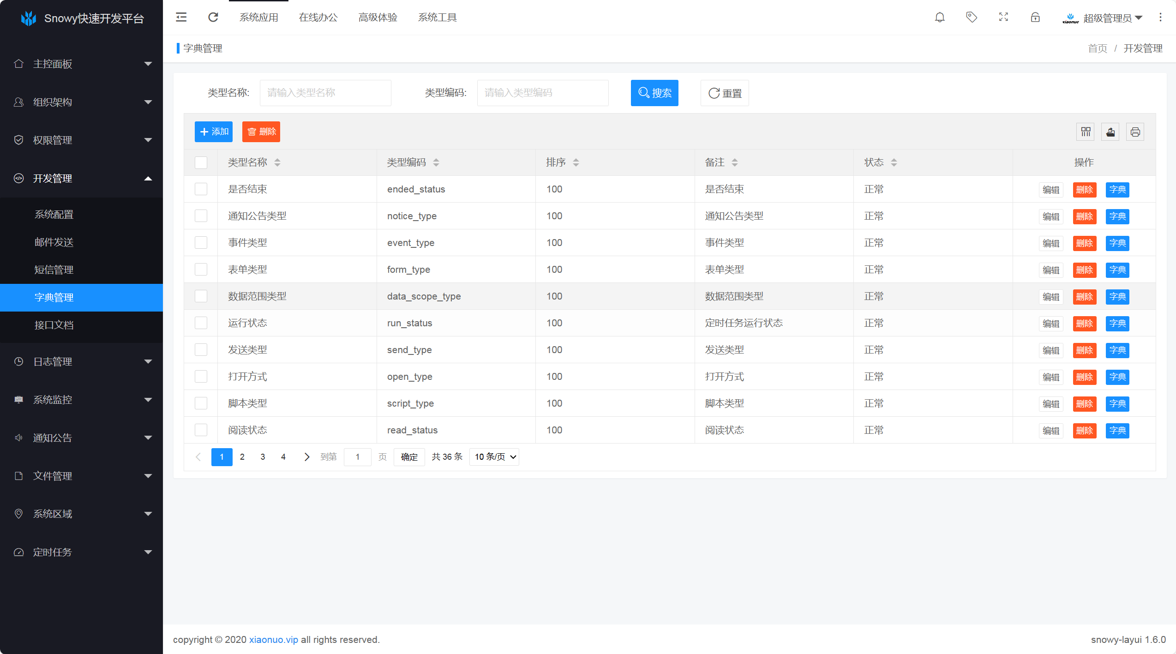
Task: Toggle the fullscreen icon in the header
Action: click(1003, 18)
